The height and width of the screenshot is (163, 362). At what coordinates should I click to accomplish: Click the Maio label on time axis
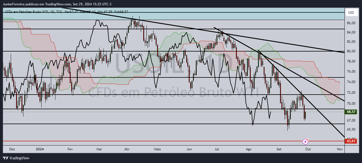click(x=157, y=149)
